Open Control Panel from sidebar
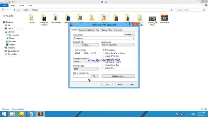This screenshot has height=117, width=208. 13,51
